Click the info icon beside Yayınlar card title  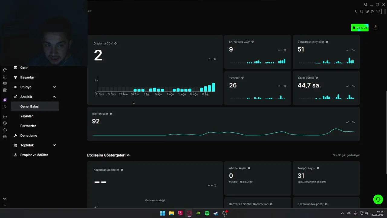[x=242, y=78]
